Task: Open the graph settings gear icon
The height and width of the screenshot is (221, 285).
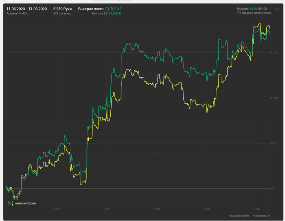Action: 277,9
